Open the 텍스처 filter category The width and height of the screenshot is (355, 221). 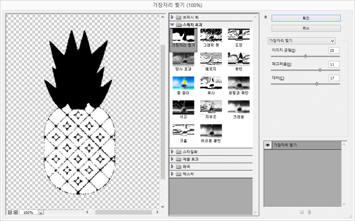172,174
